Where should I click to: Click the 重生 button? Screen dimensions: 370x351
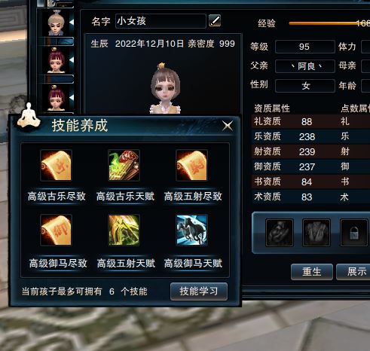point(312,272)
